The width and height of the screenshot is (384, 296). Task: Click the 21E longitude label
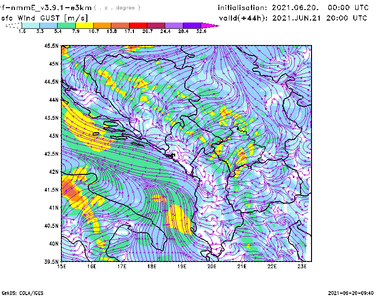pos(242,266)
